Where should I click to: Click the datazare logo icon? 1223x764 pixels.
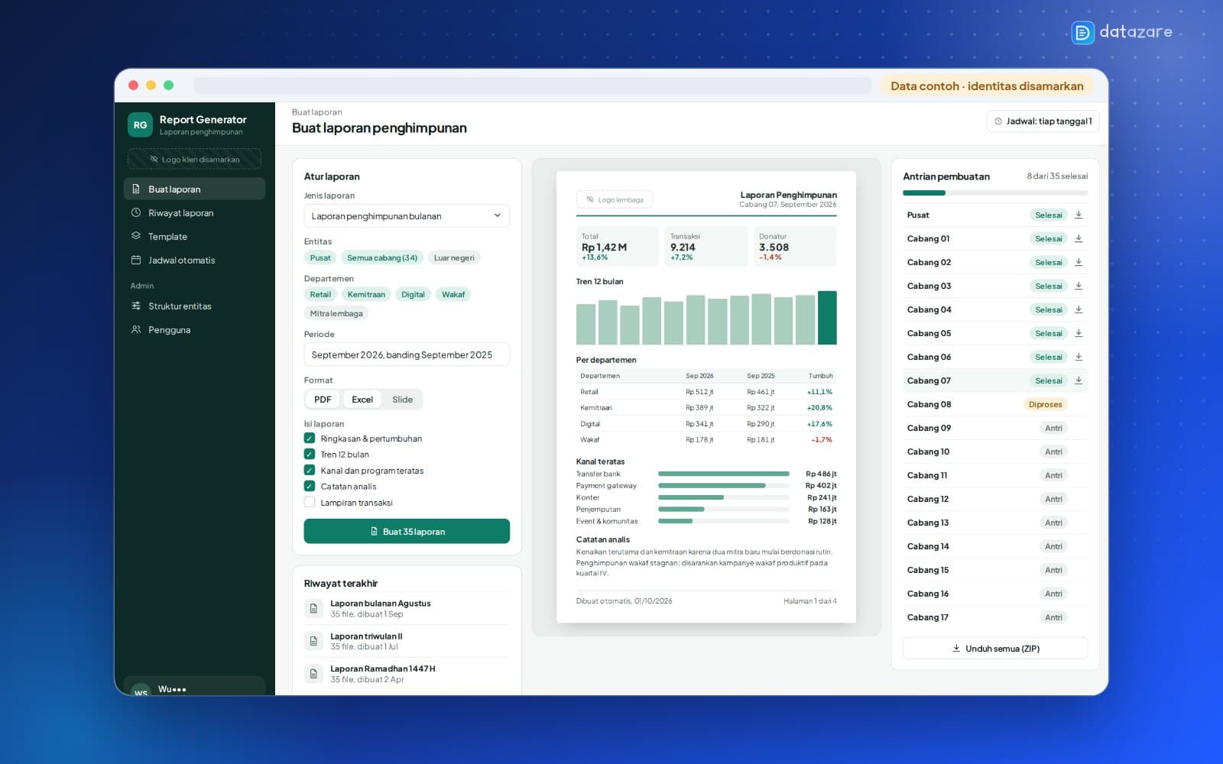1082,32
